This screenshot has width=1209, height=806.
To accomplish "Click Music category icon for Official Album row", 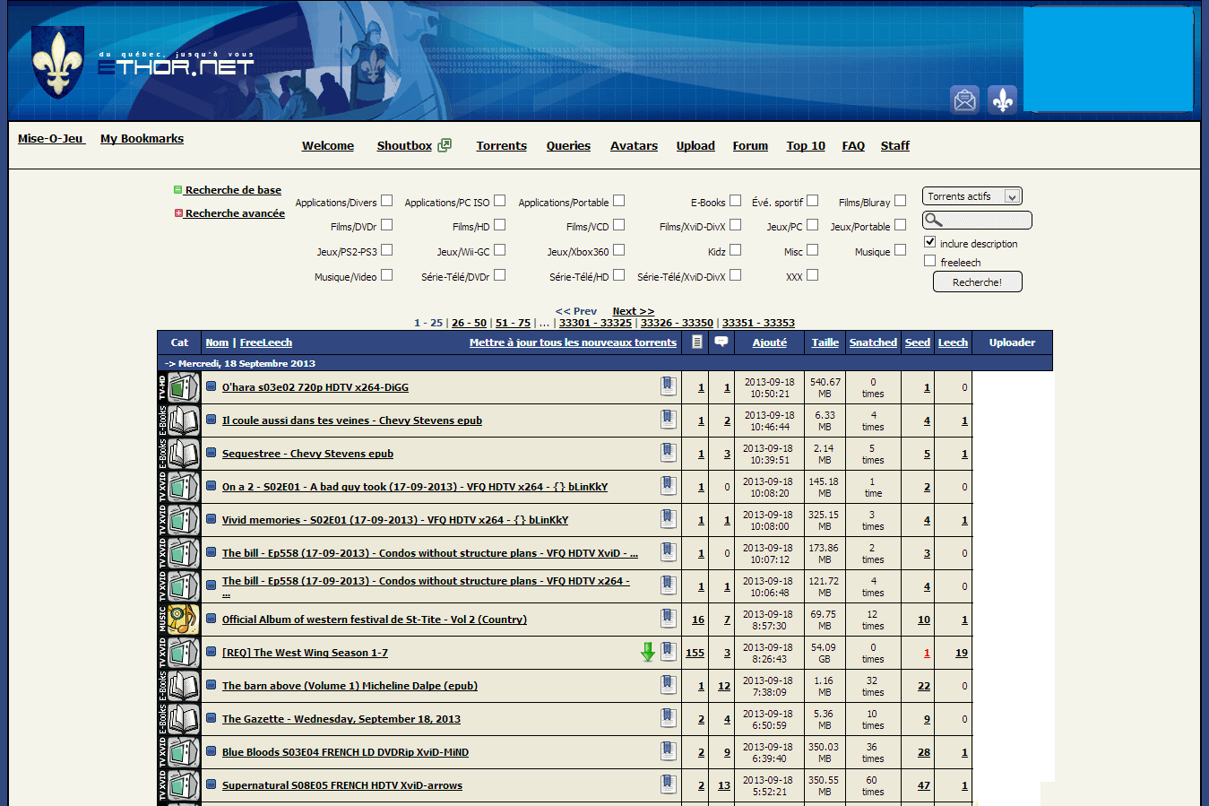I will pos(184,620).
